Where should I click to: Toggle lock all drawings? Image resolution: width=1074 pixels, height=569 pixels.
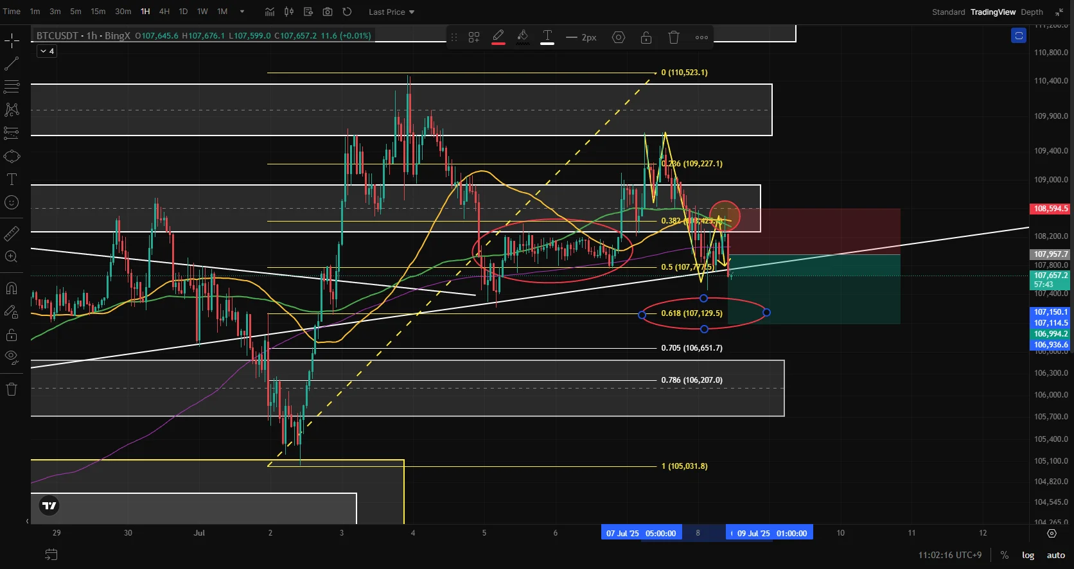[12, 335]
